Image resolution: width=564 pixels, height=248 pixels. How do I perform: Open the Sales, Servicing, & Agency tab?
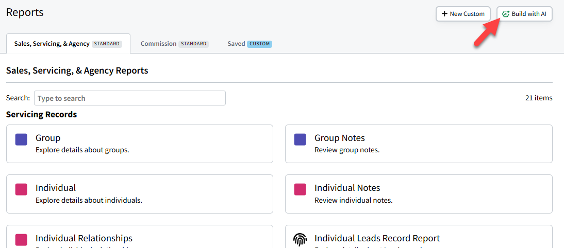69,44
